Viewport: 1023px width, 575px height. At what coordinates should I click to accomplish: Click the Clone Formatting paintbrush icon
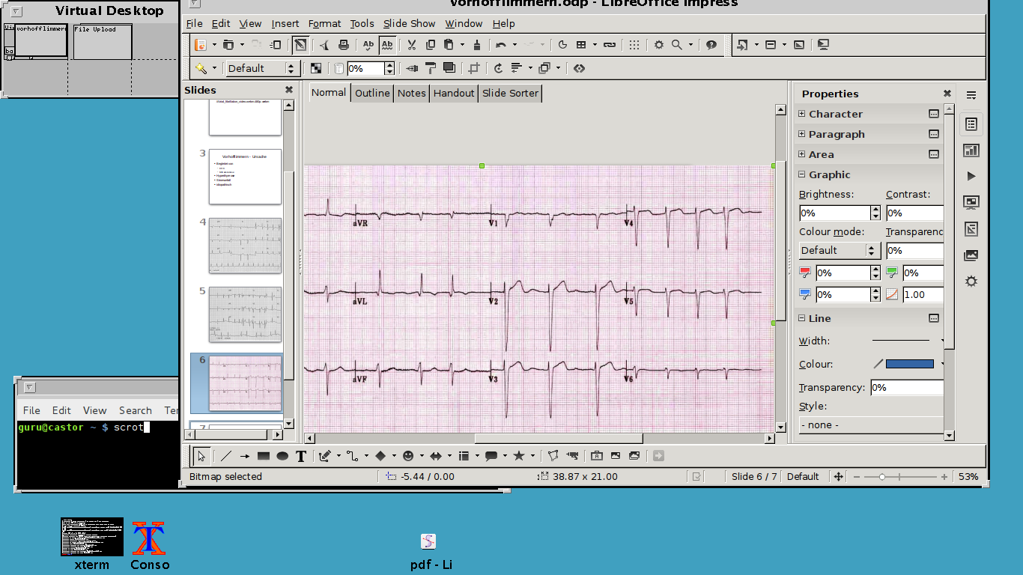[477, 45]
